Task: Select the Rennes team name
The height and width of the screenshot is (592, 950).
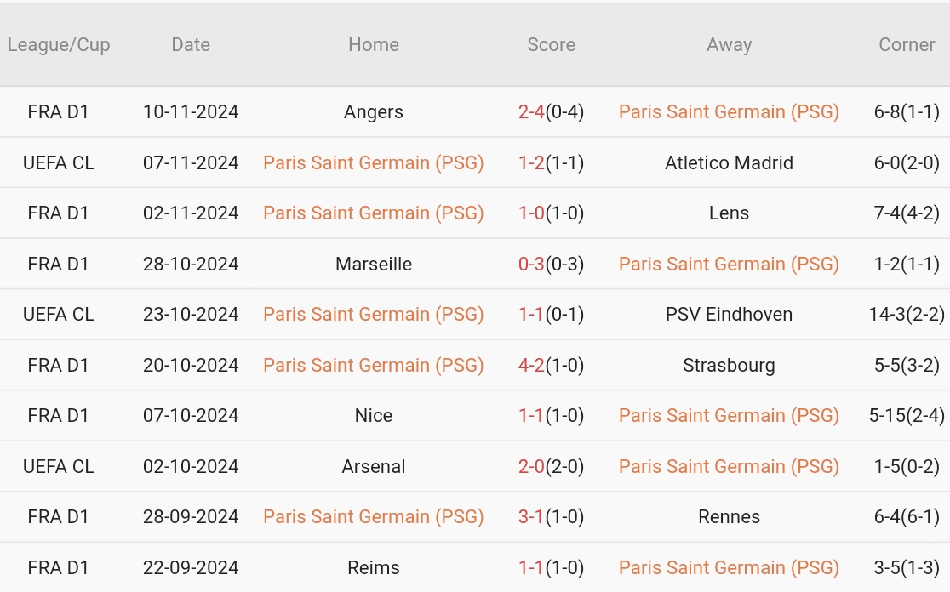Action: click(730, 516)
